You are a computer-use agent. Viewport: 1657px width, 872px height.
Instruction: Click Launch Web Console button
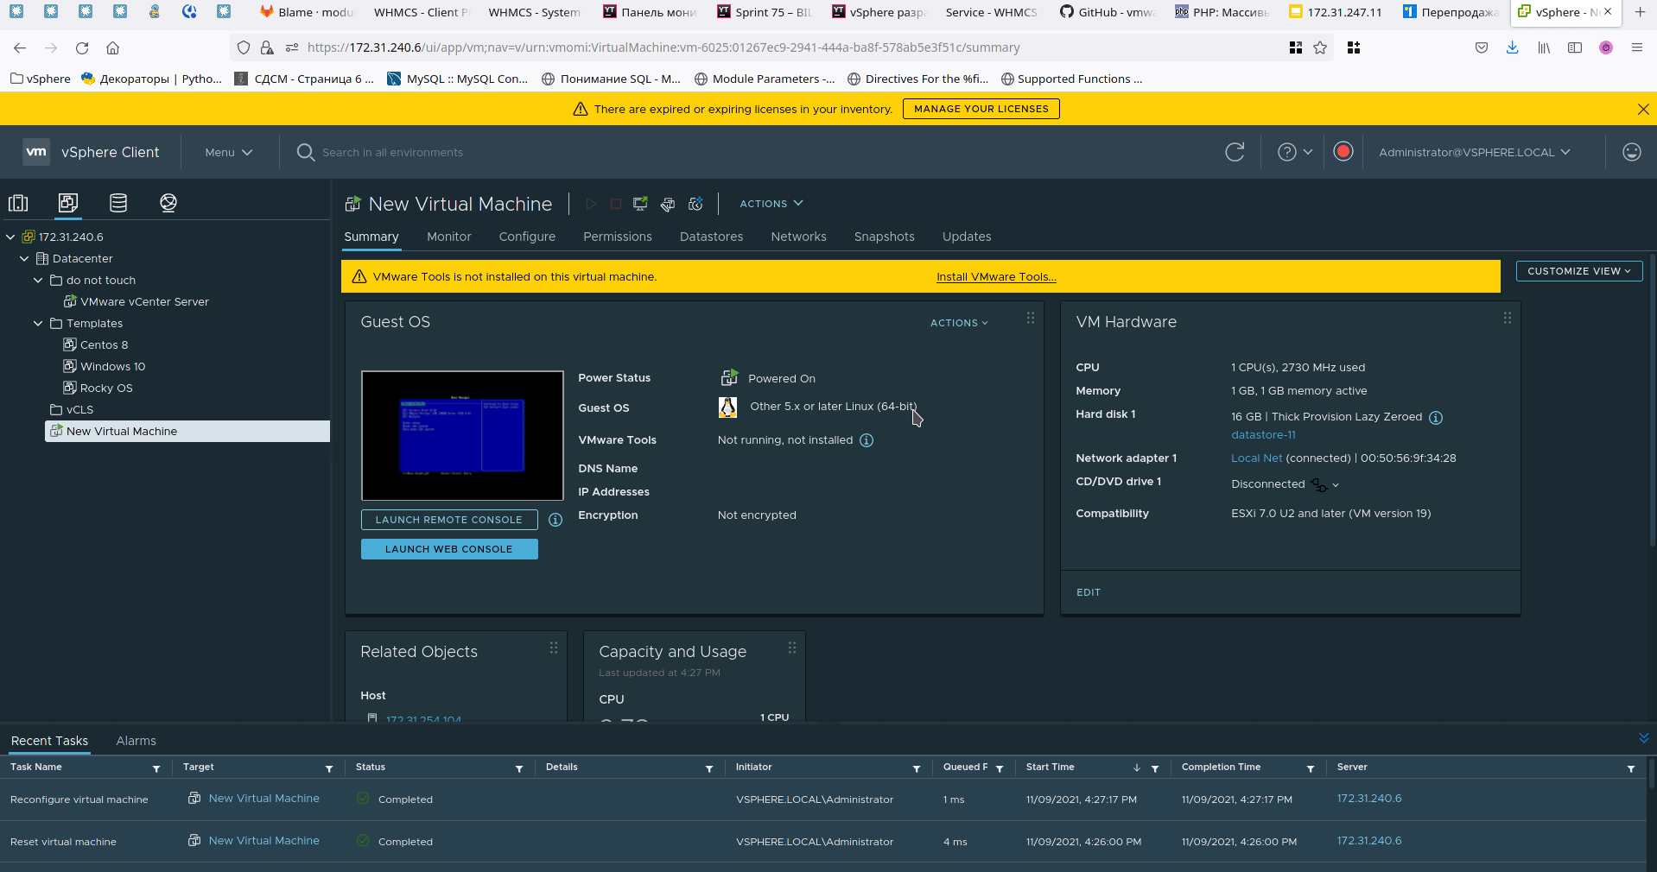(449, 549)
